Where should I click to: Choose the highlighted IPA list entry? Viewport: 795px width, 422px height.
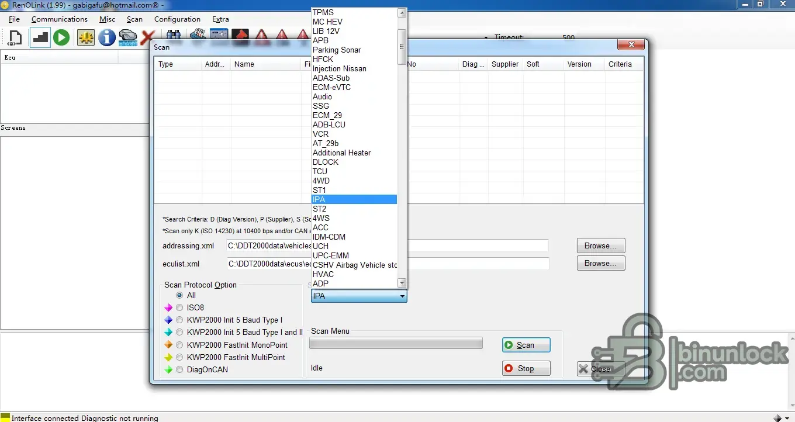pyautogui.click(x=354, y=199)
